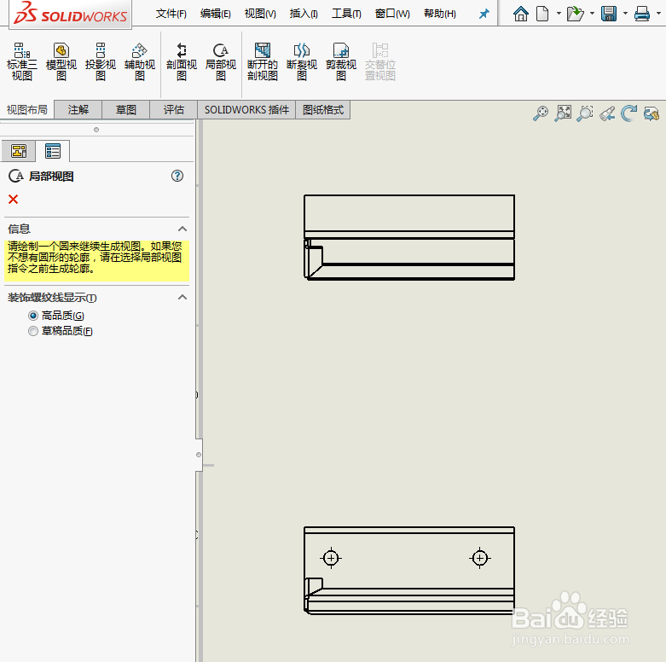Select the Broken-out Section (断开的剖视图) tool
Image resolution: width=666 pixels, height=662 pixels.
(x=263, y=61)
